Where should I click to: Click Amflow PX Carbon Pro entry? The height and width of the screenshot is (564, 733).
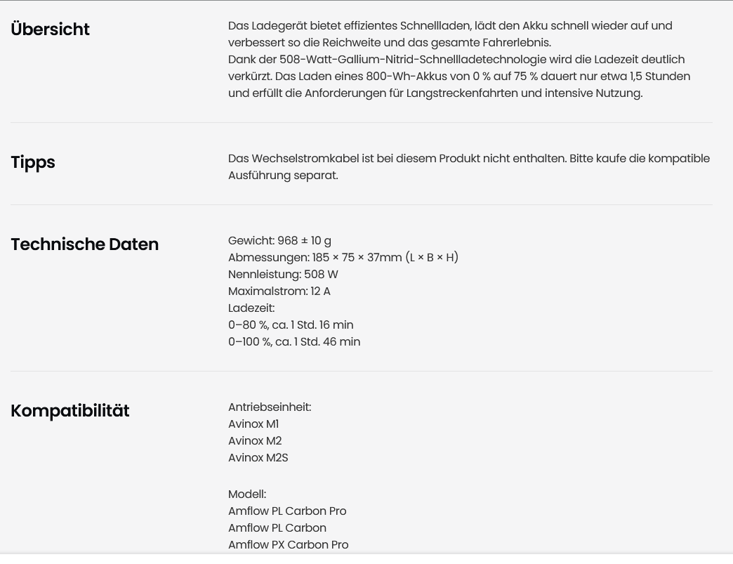288,544
